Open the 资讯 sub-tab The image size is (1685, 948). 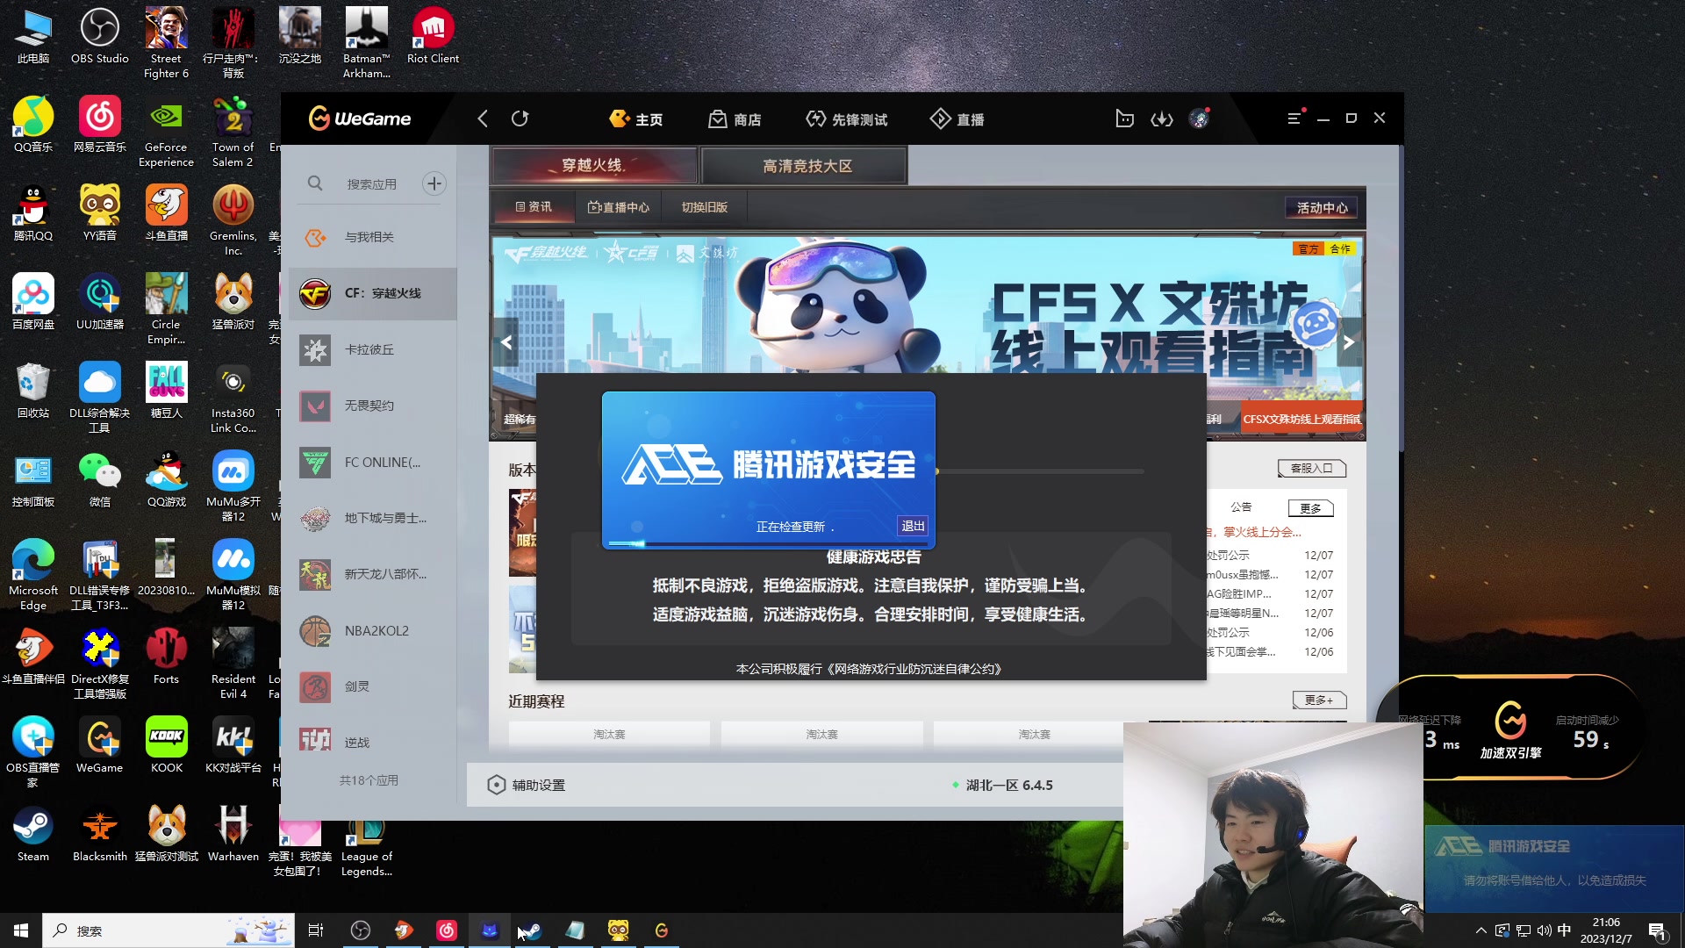(x=534, y=207)
